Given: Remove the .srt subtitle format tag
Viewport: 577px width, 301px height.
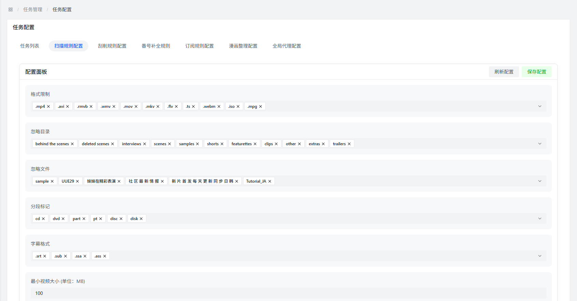Looking at the screenshot, I should [45, 256].
